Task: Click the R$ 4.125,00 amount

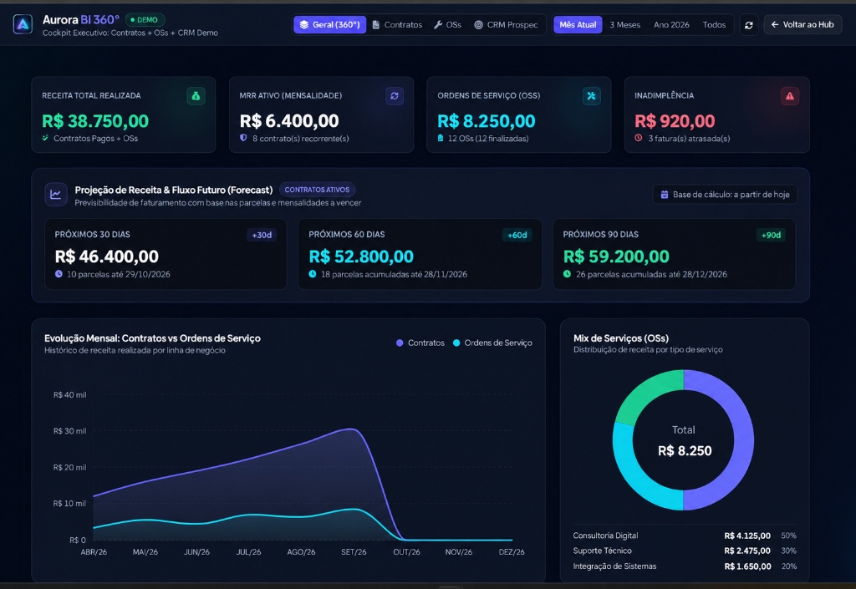Action: tap(747, 536)
